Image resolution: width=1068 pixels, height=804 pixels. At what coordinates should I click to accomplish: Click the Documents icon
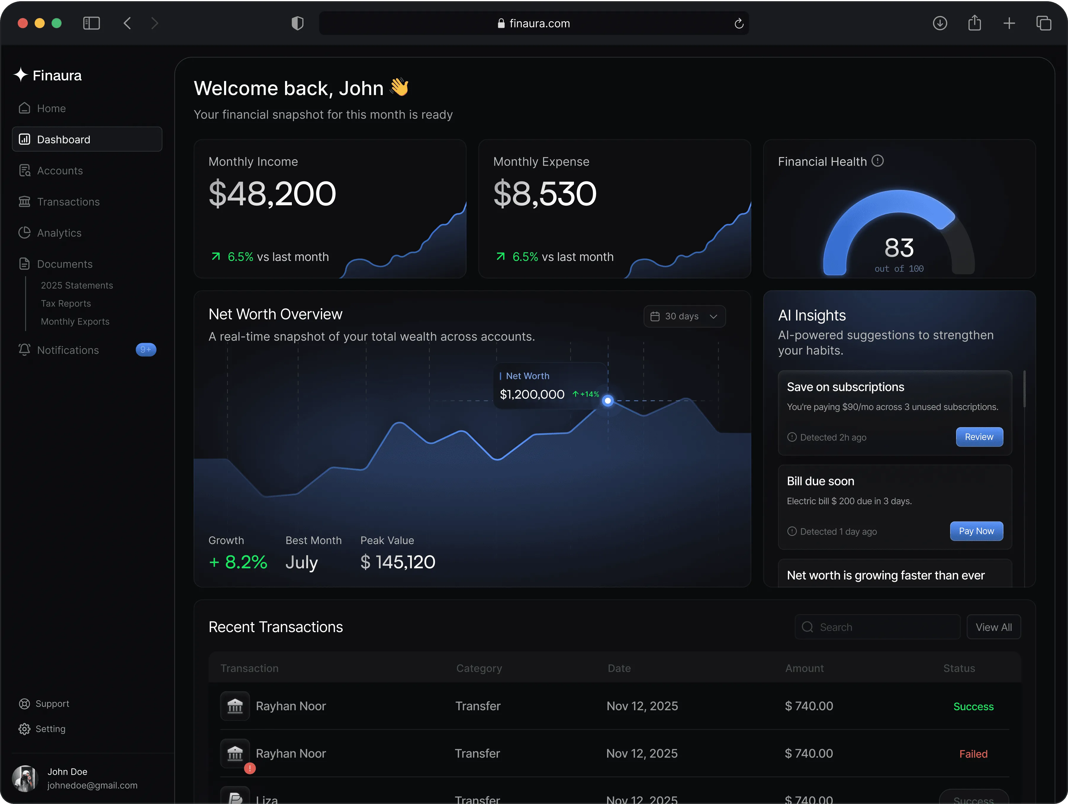pos(25,264)
